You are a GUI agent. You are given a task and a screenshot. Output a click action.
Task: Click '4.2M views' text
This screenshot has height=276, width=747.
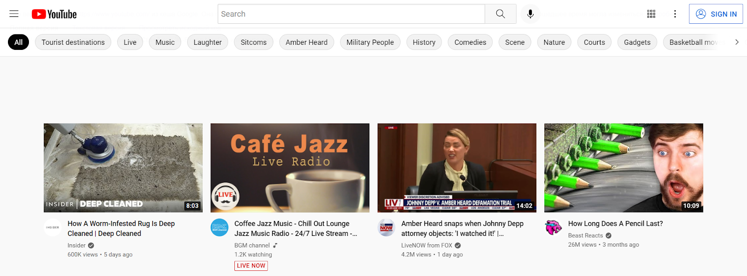tap(416, 255)
